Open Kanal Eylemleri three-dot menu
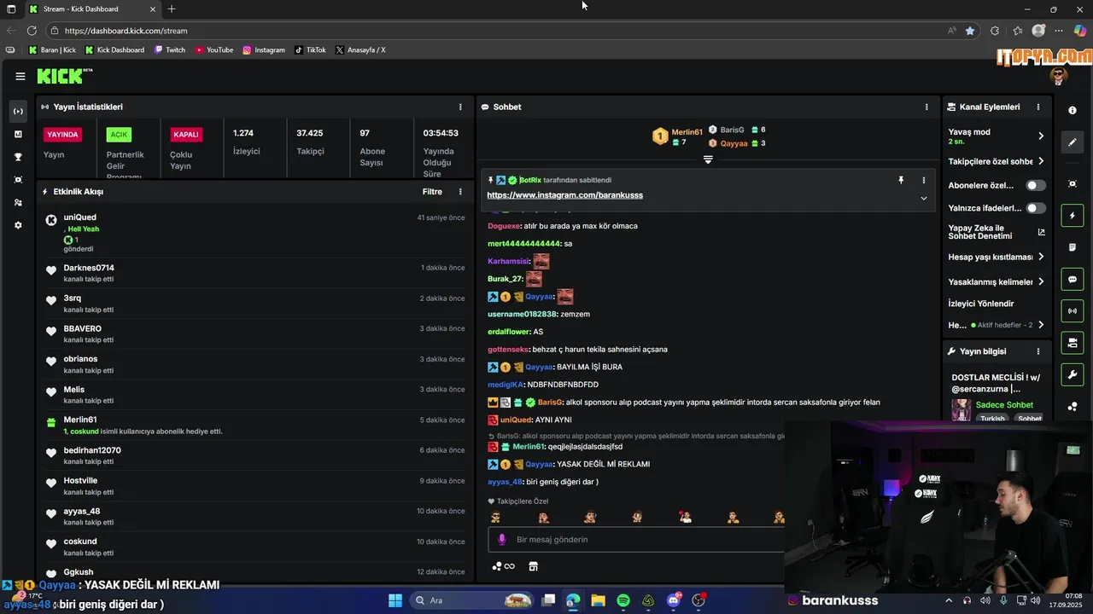 click(x=1038, y=107)
